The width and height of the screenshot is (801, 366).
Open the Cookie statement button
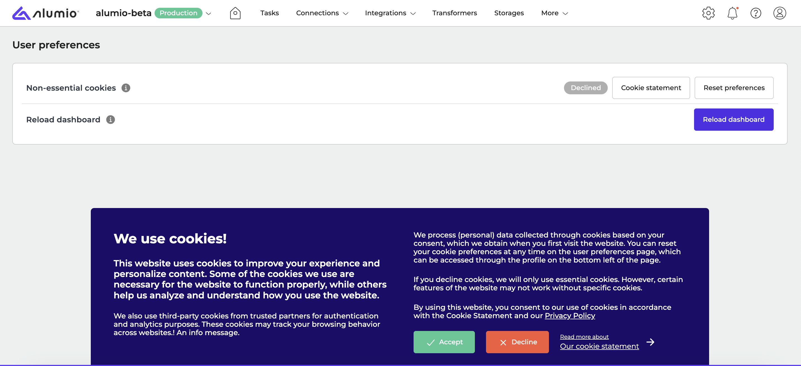pyautogui.click(x=651, y=88)
